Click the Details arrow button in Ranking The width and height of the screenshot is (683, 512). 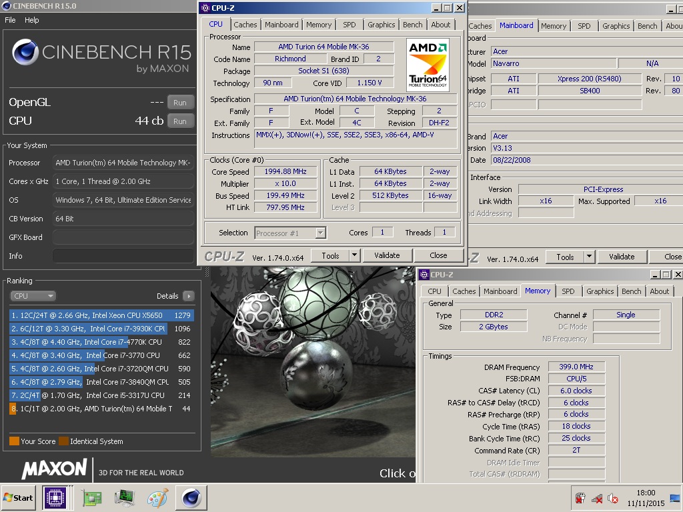(189, 296)
